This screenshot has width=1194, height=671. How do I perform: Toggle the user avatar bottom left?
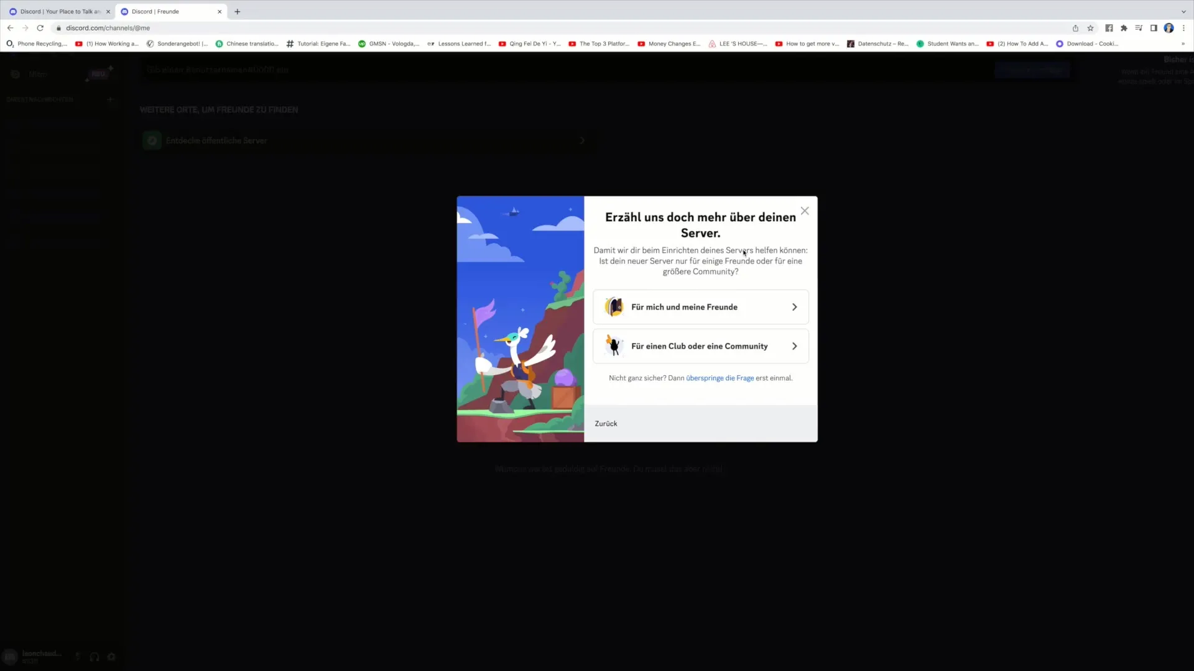coord(11,656)
